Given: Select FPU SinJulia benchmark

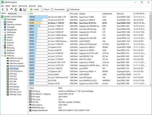Looking at the screenshot, I should [14, 89].
